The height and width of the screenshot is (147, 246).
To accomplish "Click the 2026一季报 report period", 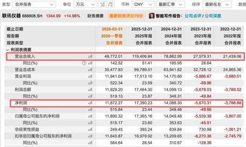I will (x=112, y=36).
